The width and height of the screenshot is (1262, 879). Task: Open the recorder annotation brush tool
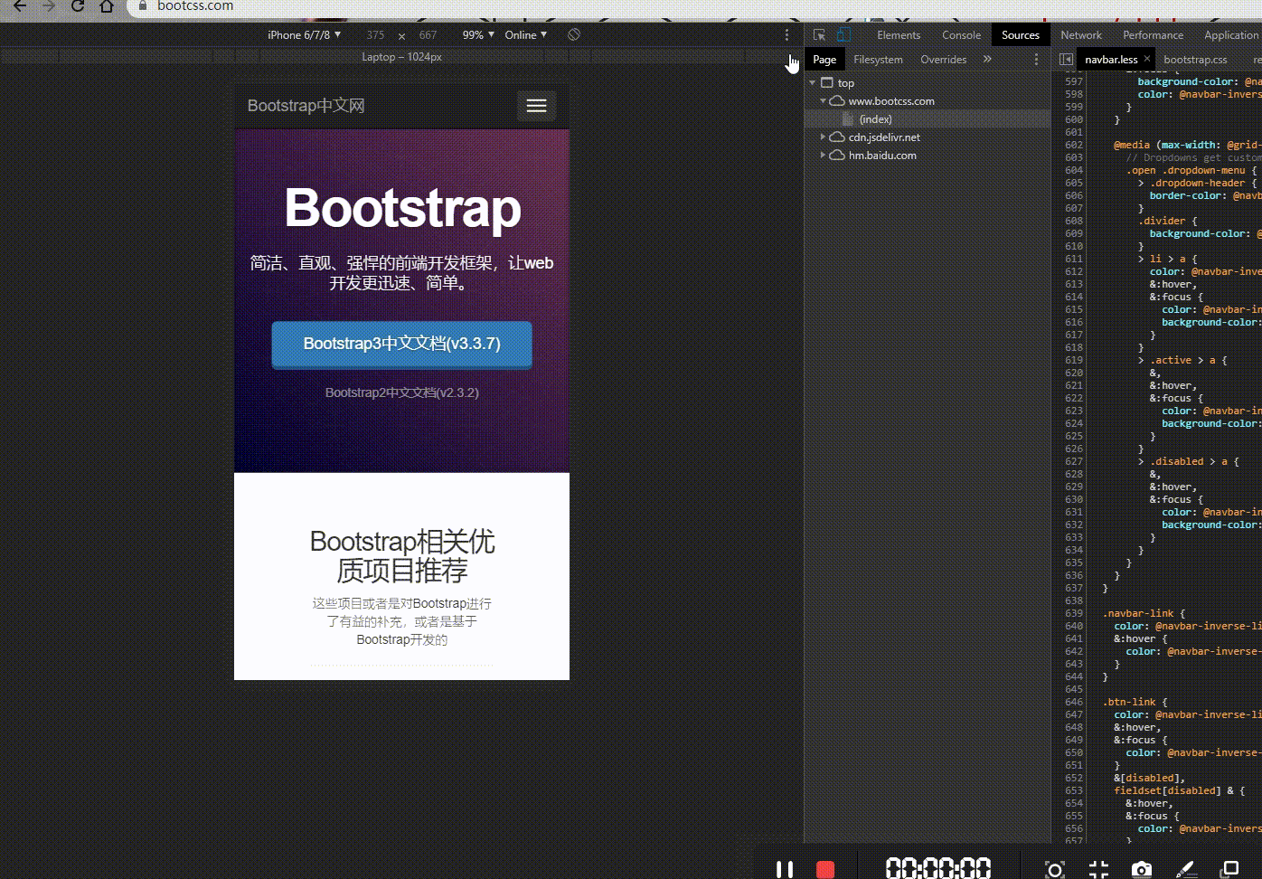pyautogui.click(x=1187, y=870)
